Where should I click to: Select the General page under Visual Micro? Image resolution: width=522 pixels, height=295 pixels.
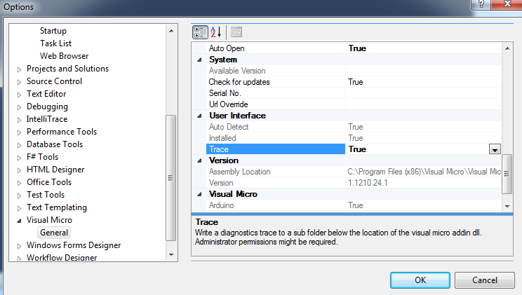tap(54, 233)
